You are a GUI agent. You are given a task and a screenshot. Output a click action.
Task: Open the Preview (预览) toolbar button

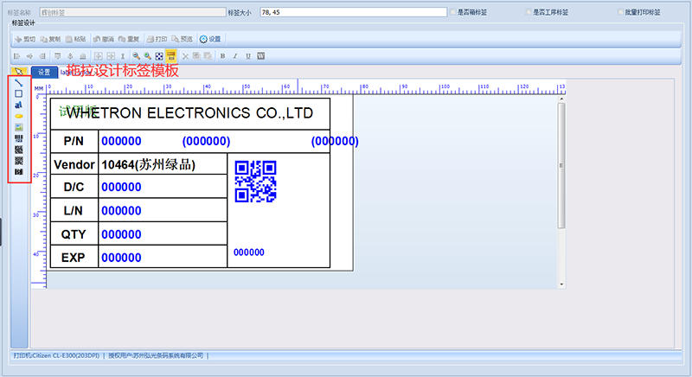click(x=183, y=39)
